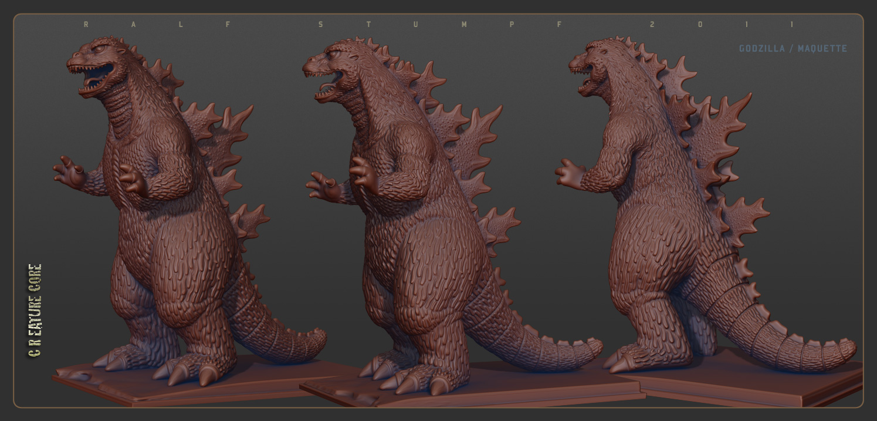
Task: Select the 'GODZILLA / MAQUETTE' title label
Action: click(x=793, y=48)
